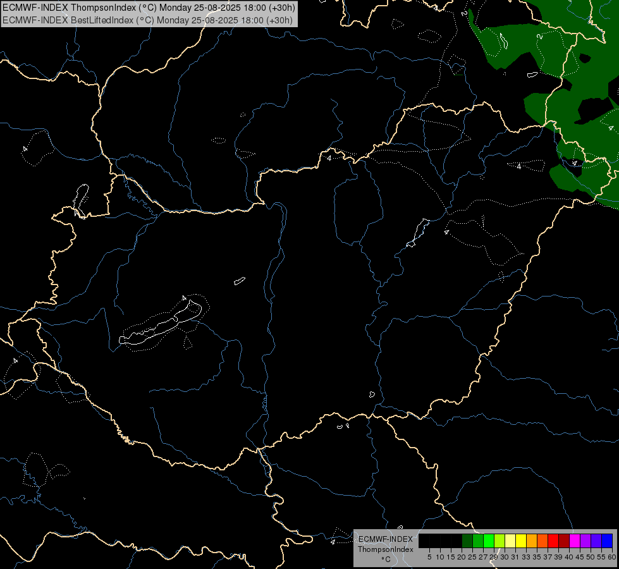Click the legend tick label '50'
619x569 pixels.
[x=591, y=557]
